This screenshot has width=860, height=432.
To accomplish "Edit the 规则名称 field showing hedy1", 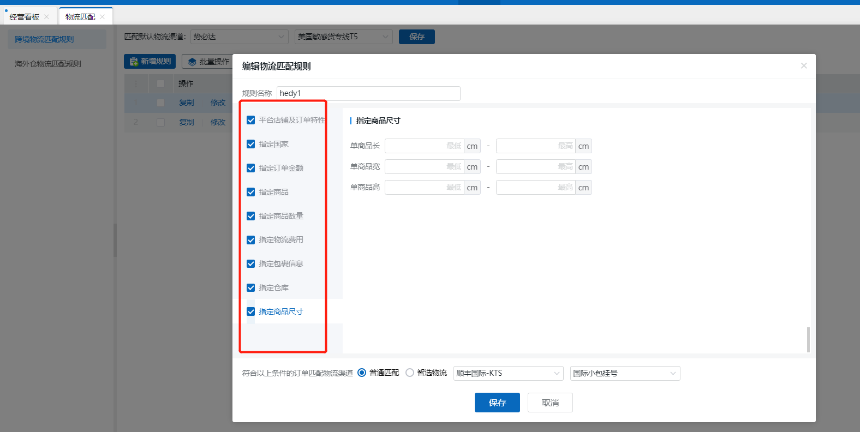I will 368,93.
